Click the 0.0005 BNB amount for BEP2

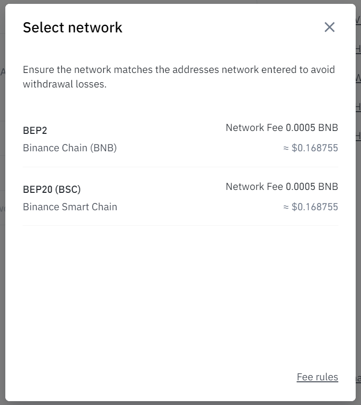click(312, 128)
